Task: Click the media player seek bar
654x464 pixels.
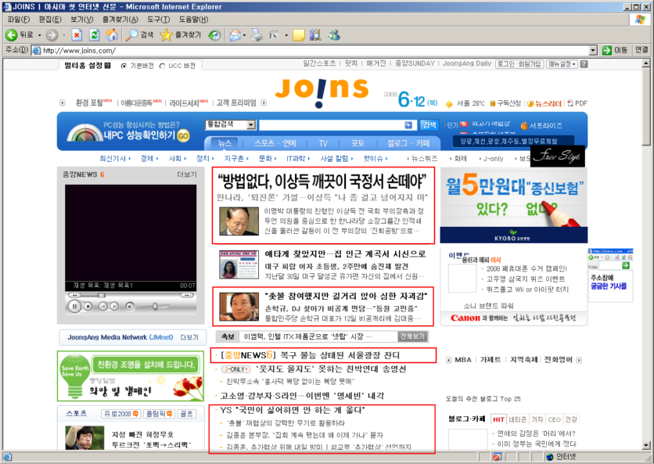Action: tap(130, 296)
